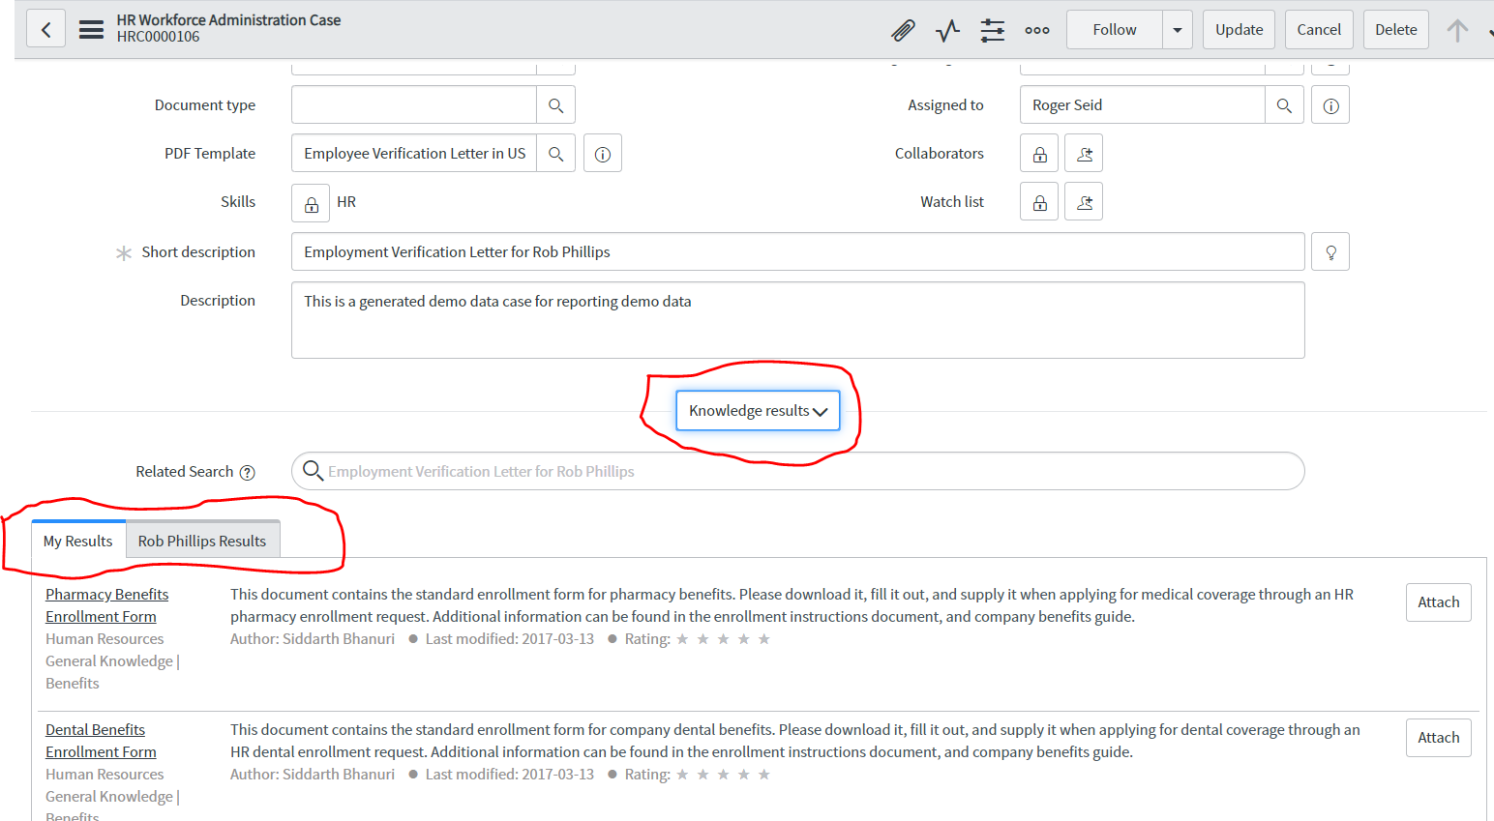Edit the Short description field

pos(798,251)
